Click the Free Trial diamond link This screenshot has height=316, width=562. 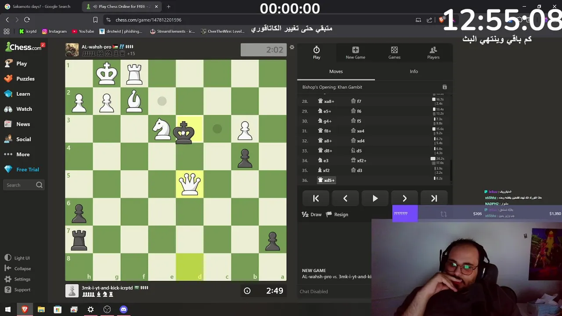(22, 169)
